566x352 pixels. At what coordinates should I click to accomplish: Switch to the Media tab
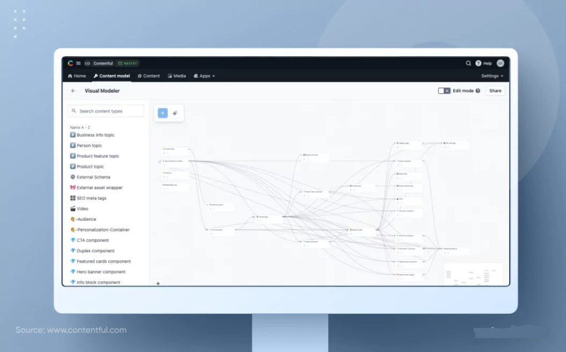pos(176,76)
